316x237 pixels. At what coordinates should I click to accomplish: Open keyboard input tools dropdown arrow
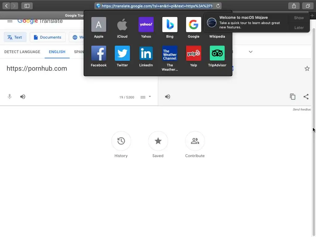pos(150,97)
